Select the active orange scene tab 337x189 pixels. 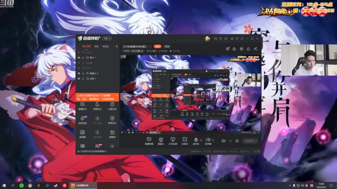(x=86, y=46)
